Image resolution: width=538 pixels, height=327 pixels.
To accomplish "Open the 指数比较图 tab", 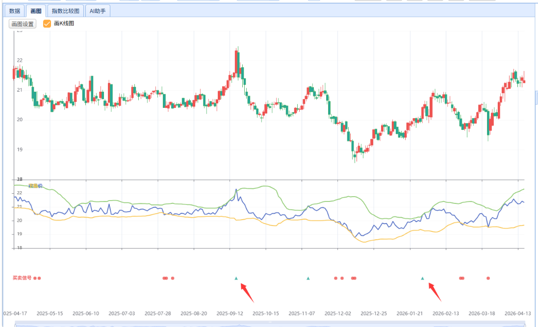I will [x=66, y=11].
